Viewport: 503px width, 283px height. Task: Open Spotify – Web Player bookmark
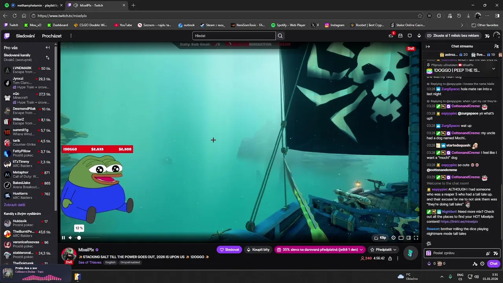pyautogui.click(x=288, y=25)
